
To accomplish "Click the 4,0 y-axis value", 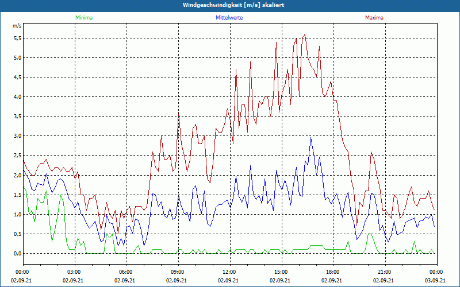I will [18, 97].
